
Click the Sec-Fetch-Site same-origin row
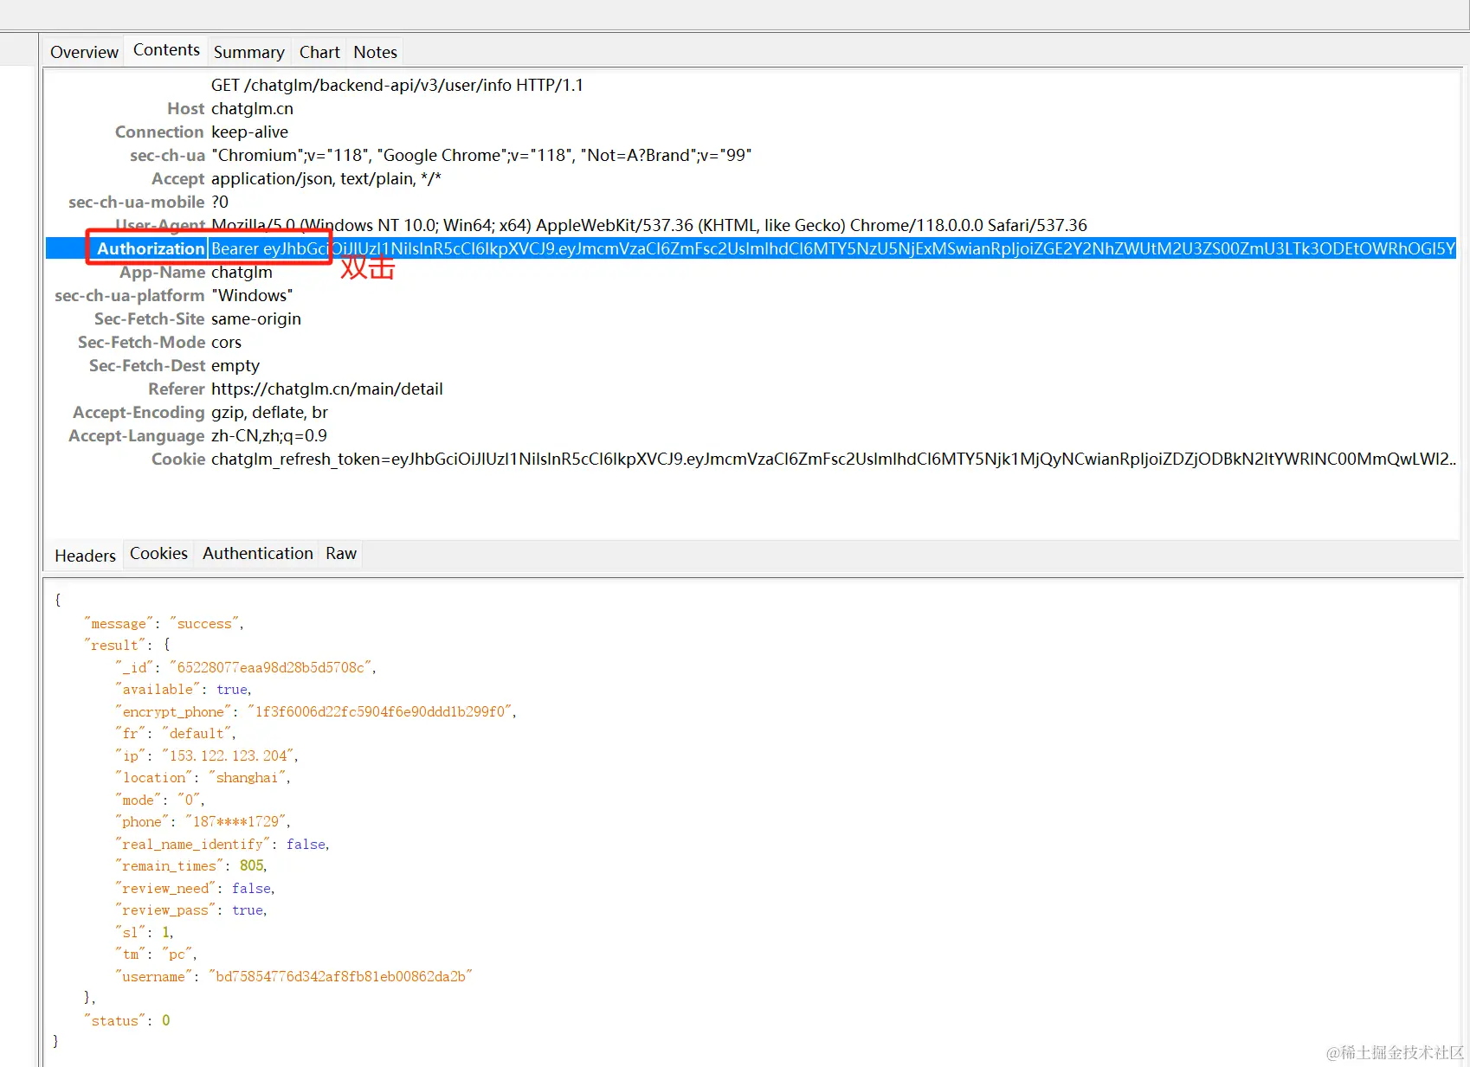pos(751,318)
